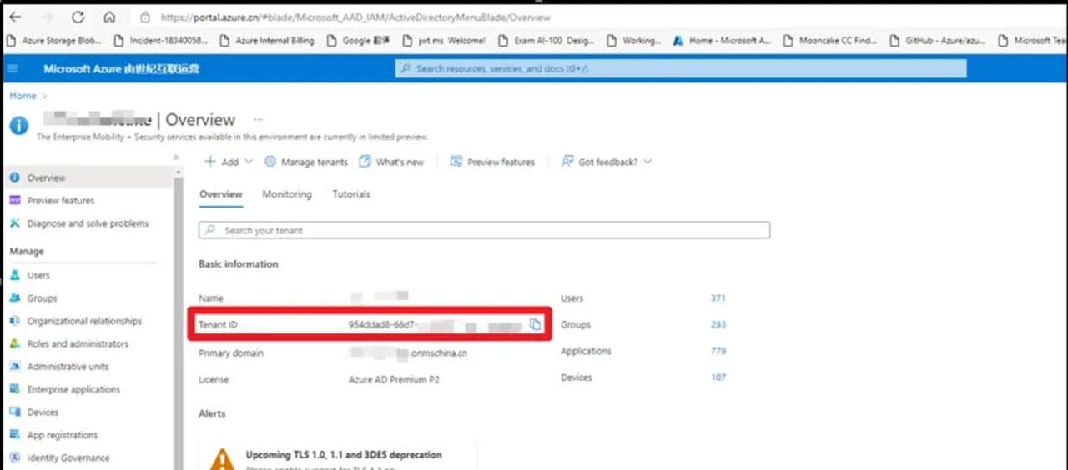Click the Upcoming TLS deprecation alert title
Screen dimensions: 1068x470
click(344, 455)
